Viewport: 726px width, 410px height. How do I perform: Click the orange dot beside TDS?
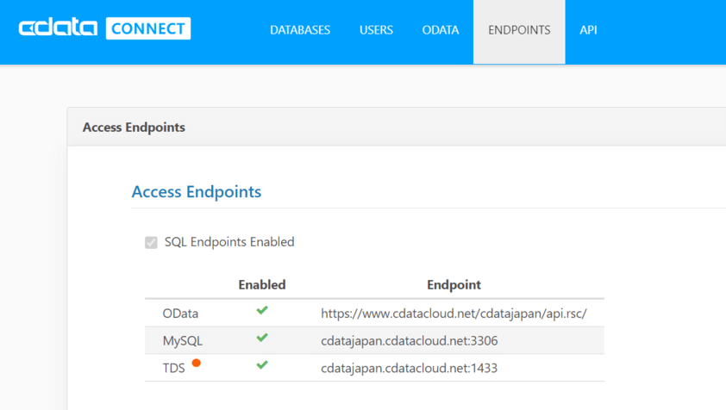pyautogui.click(x=197, y=363)
